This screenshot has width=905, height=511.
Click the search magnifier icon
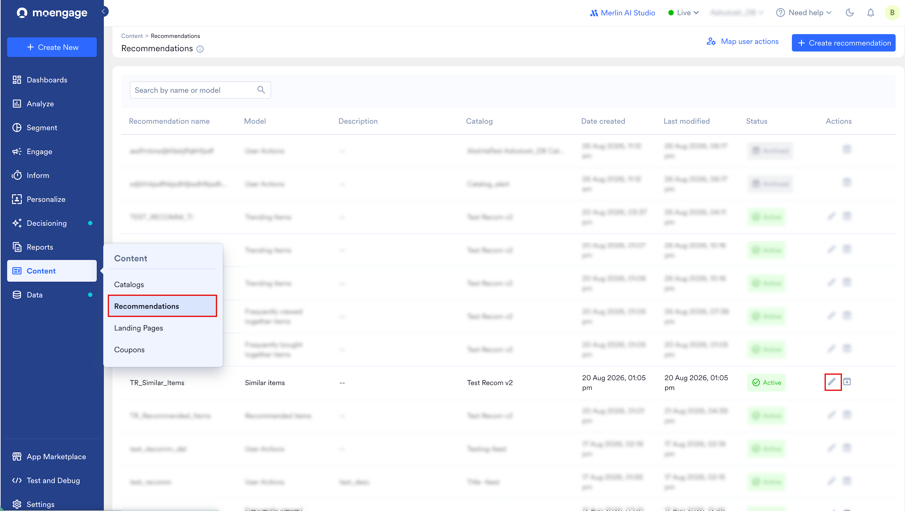[261, 90]
